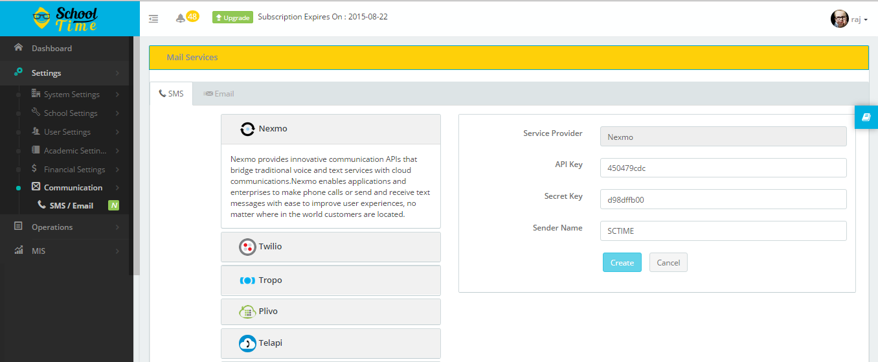Click Subscription Expires On : 2015-08-22 text
This screenshot has width=878, height=362.
point(323,17)
